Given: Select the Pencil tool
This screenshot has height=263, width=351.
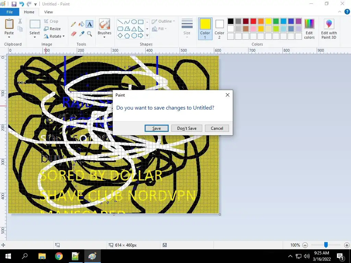Looking at the screenshot, I should (73, 24).
